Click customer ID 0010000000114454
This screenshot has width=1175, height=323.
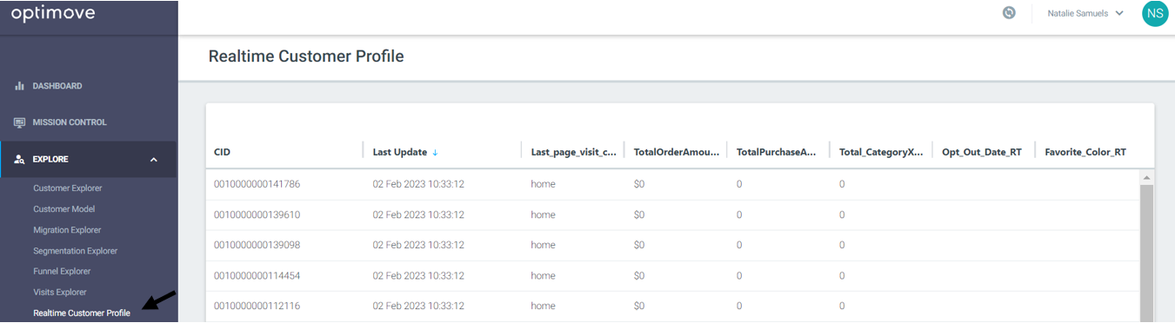[257, 275]
